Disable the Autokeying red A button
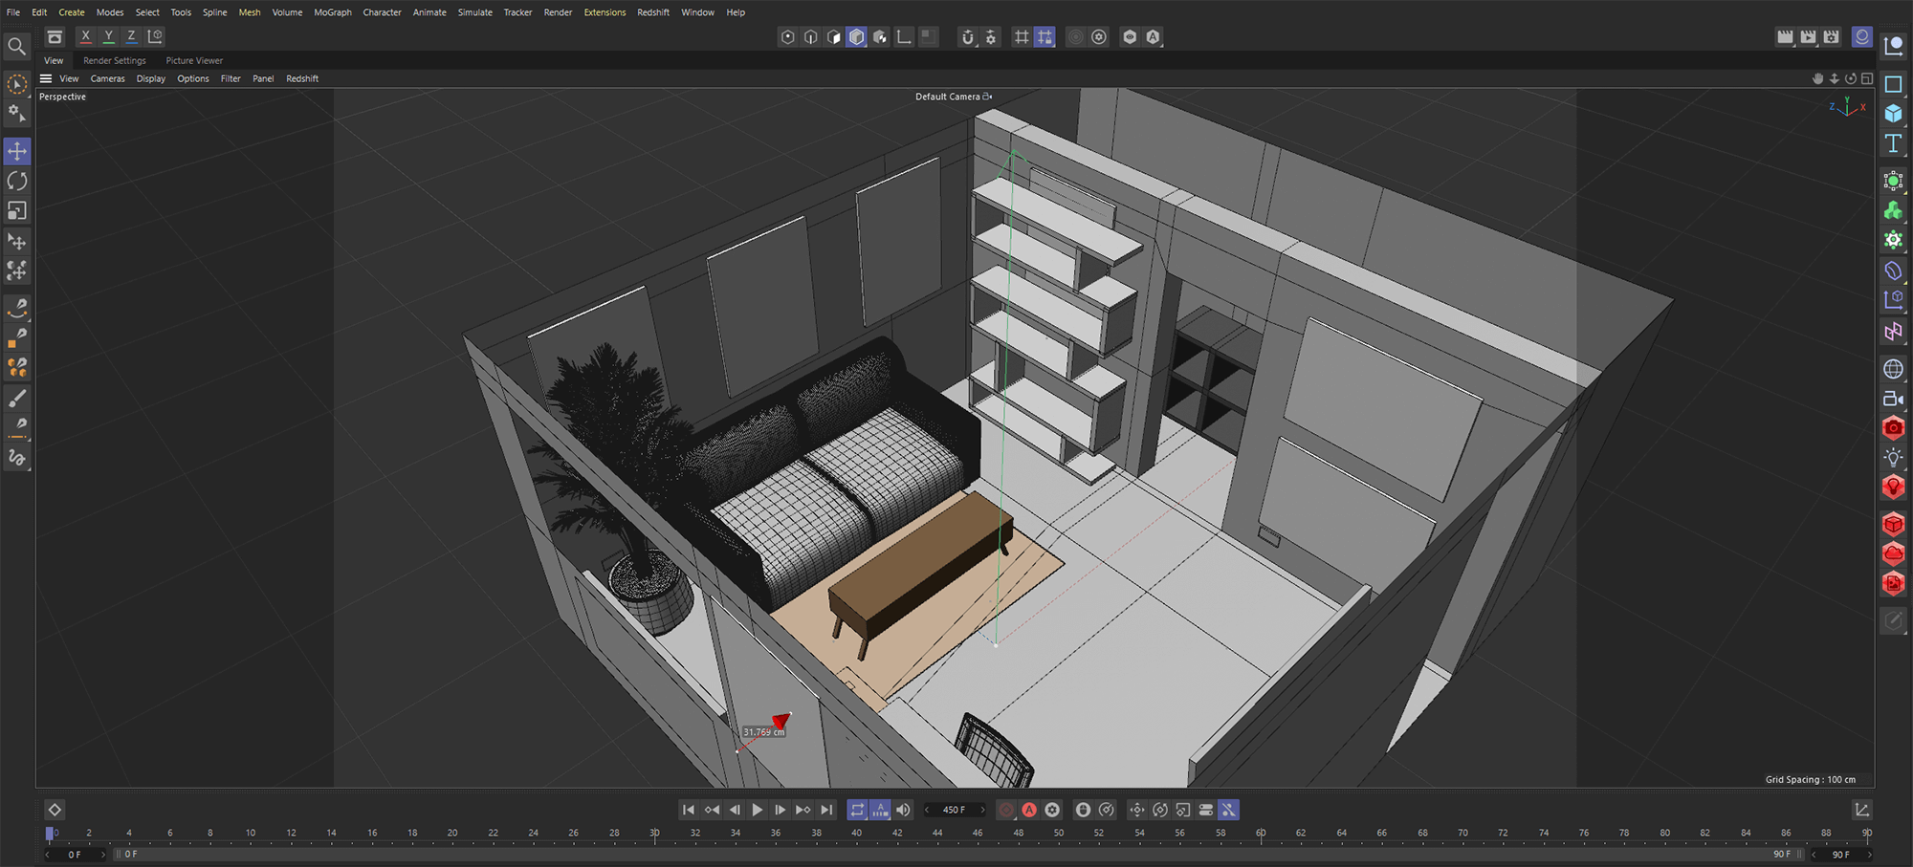This screenshot has width=1913, height=867. pyautogui.click(x=1029, y=810)
